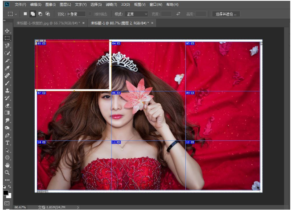Screen dimensions: 291x210
Task: Switch to the 未标题-1-恢复的.jpg tab
Action: (48, 23)
